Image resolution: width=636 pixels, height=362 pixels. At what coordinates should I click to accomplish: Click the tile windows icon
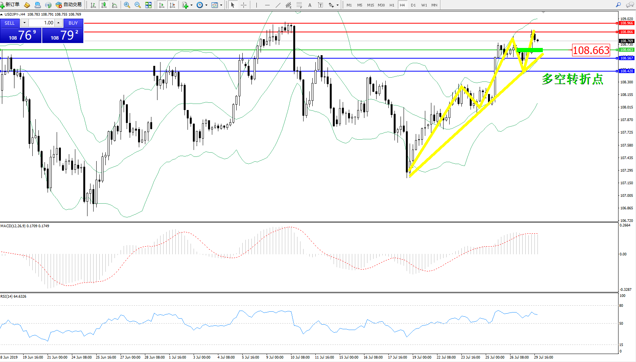click(x=148, y=5)
